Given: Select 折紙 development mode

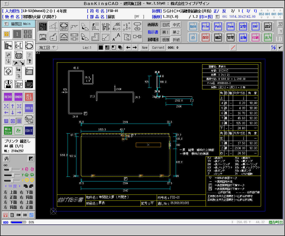Looking at the screenshot, I should 176,40.
